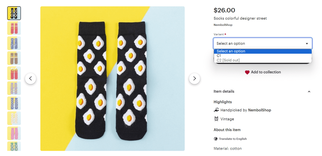Show the brown socks thumbnail image
The height and width of the screenshot is (156, 322).
click(x=14, y=58)
